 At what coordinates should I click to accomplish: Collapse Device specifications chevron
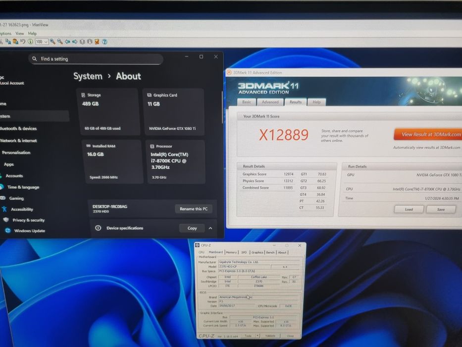210,228
